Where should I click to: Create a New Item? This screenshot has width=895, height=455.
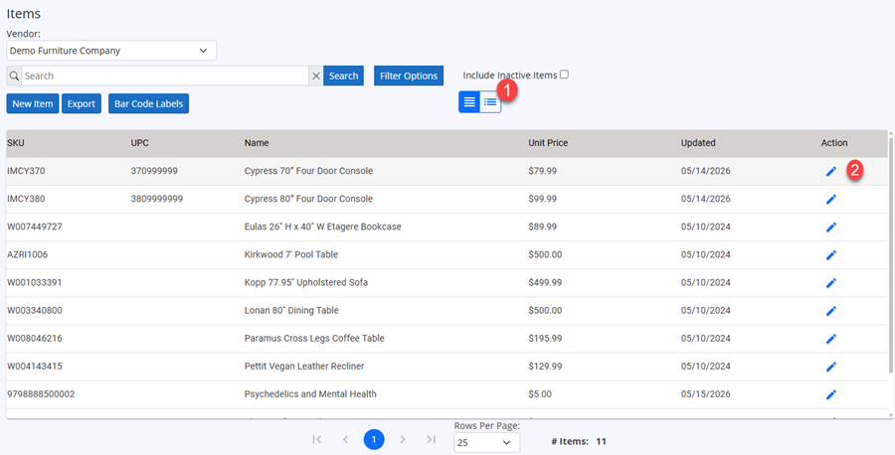[33, 103]
